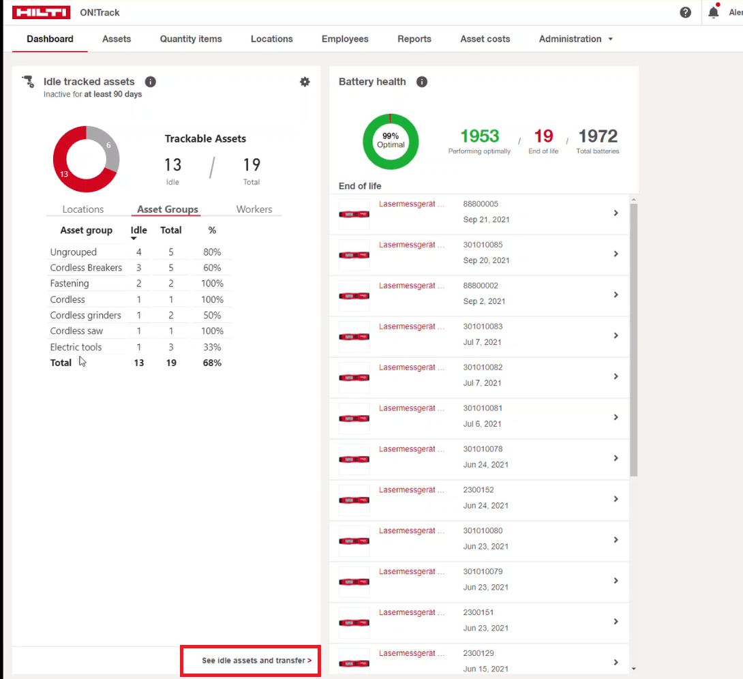Click the Hilti logo in the header
This screenshot has height=679, width=743.
tap(41, 13)
